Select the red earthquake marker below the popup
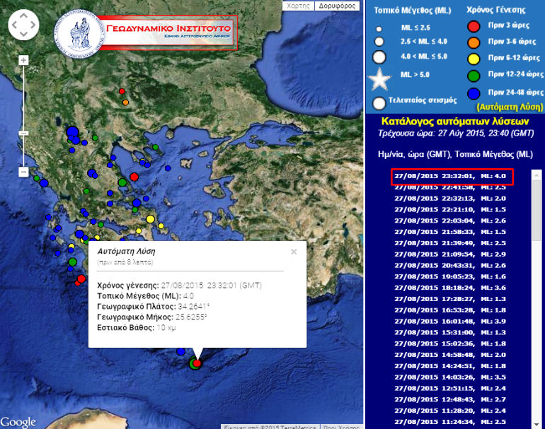545x429 pixels. click(197, 363)
